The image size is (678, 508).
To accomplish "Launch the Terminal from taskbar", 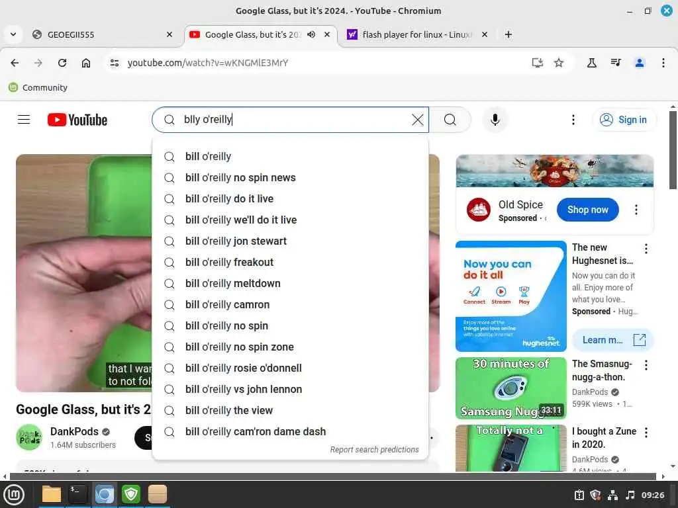I will click(78, 494).
